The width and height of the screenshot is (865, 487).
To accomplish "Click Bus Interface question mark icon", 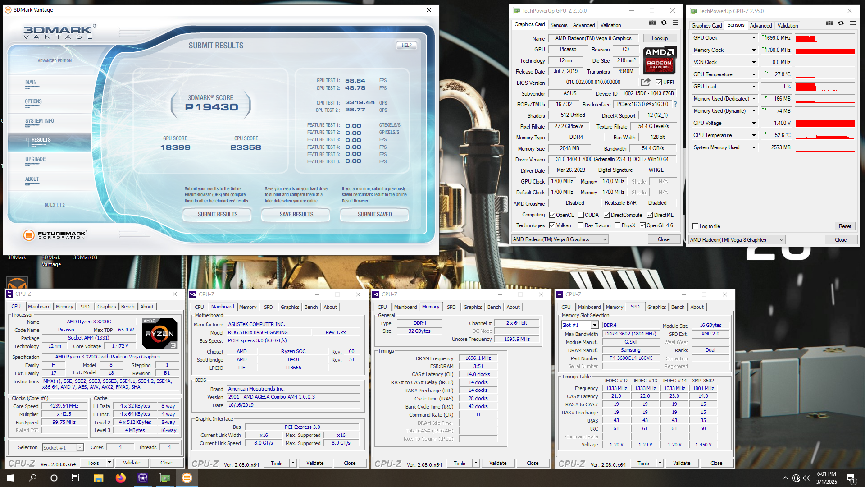I will 675,104.
